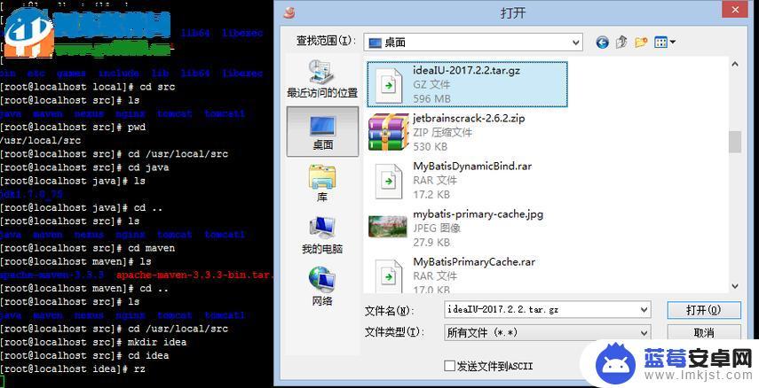Click the Open (打开) button
This screenshot has width=759, height=388.
(704, 310)
